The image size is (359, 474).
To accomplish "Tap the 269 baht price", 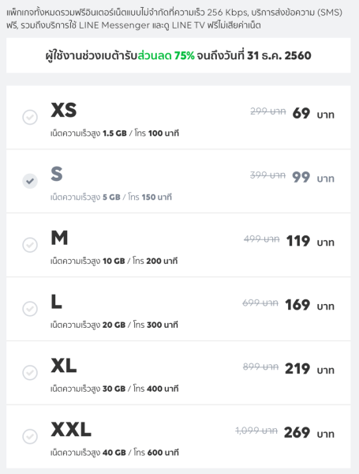I will 309,433.
